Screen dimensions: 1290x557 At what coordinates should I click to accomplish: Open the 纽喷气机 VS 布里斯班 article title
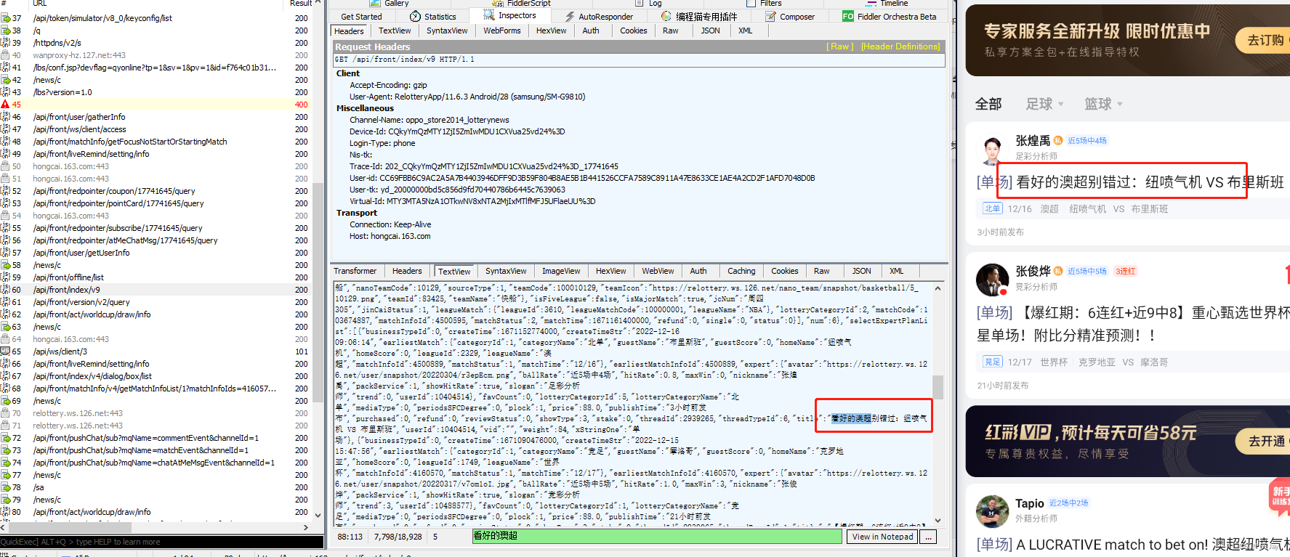pyautogui.click(x=1130, y=182)
